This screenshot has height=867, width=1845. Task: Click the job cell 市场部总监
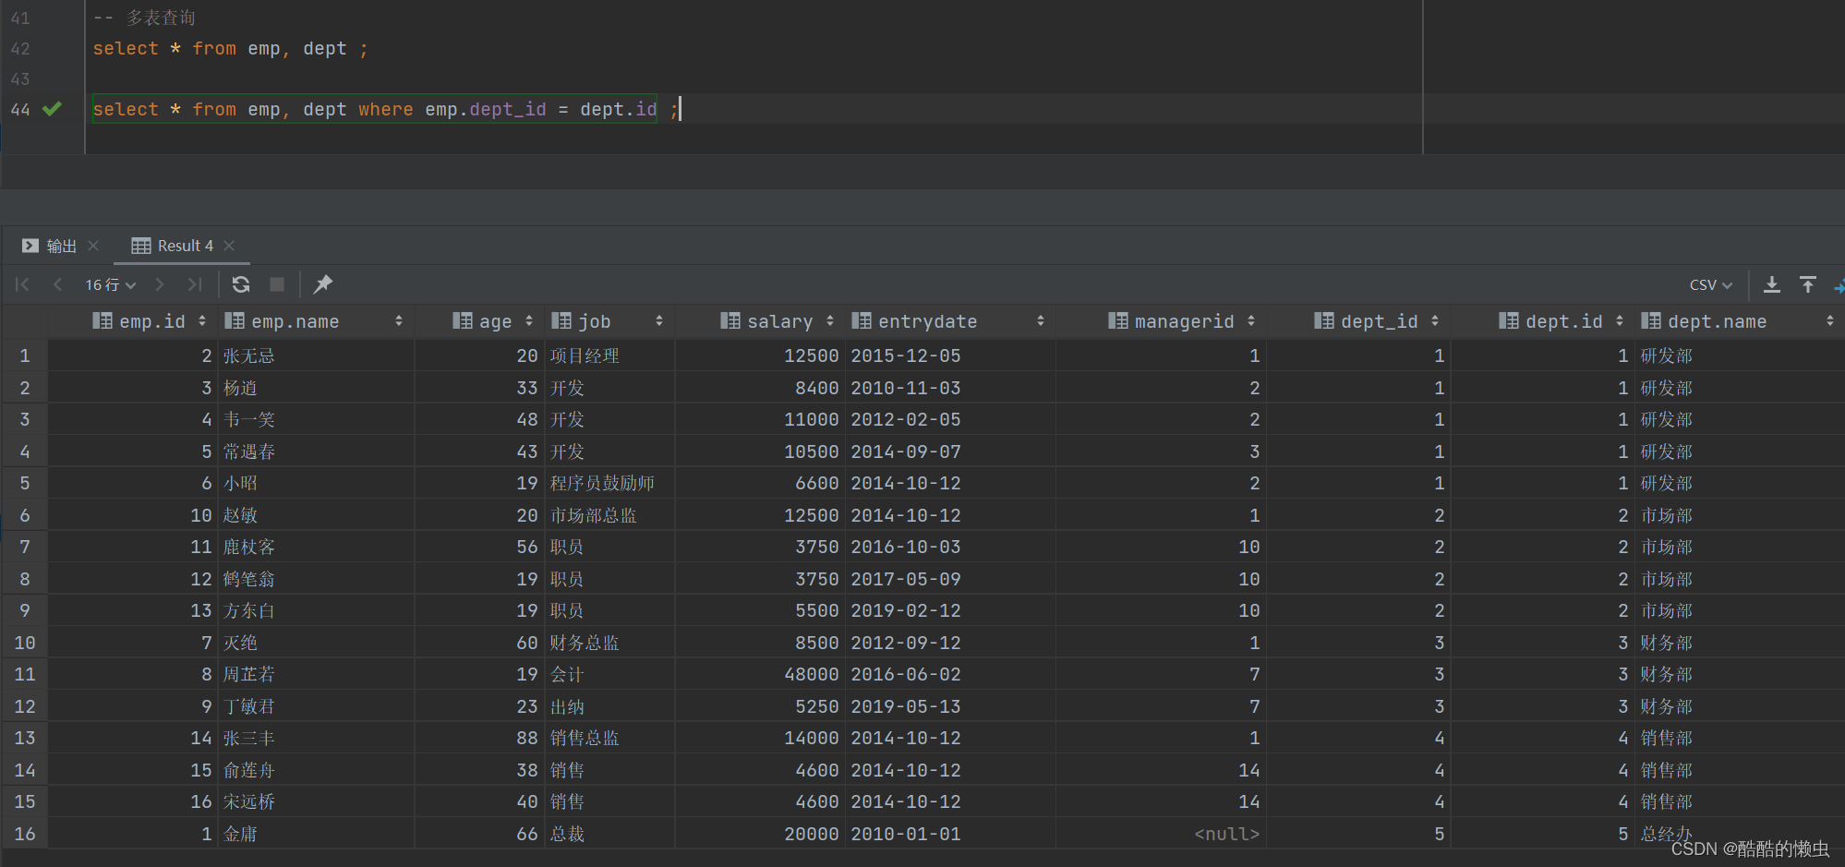pyautogui.click(x=609, y=515)
